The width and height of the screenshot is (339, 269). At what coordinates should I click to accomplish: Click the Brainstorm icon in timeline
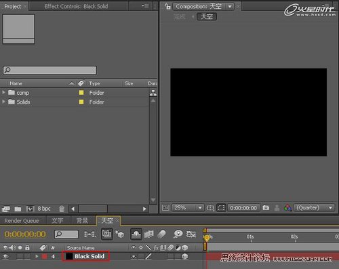[x=178, y=234]
